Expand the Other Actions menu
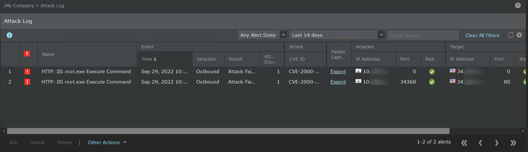The height and width of the screenshot is (152, 528). click(x=107, y=143)
